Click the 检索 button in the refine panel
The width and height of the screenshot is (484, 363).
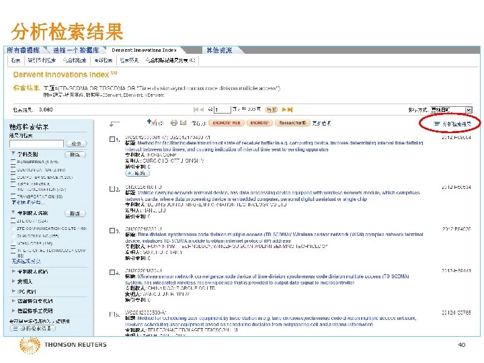tap(76, 144)
